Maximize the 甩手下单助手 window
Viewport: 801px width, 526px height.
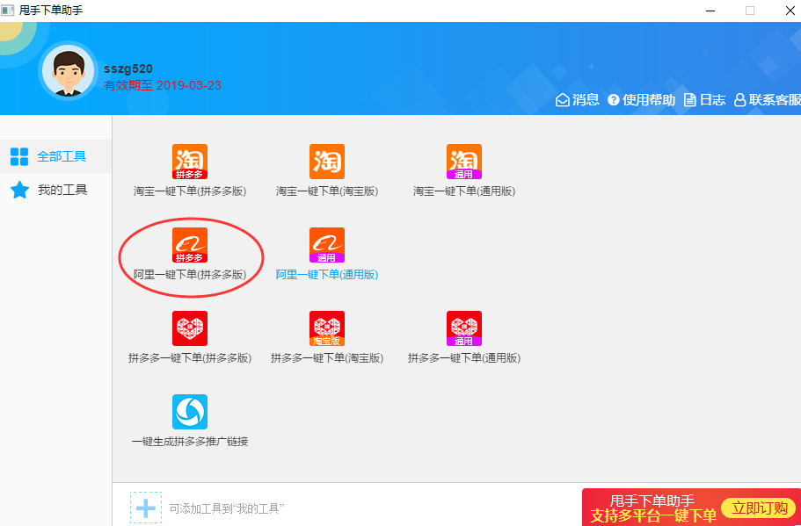pos(750,11)
